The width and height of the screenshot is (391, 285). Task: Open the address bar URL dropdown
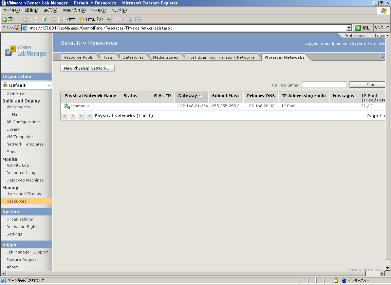pos(349,28)
